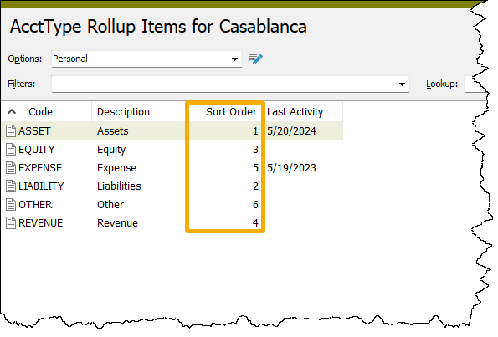Image resolution: width=498 pixels, height=337 pixels.
Task: Select the Revenue description cell
Action: pyautogui.click(x=117, y=223)
